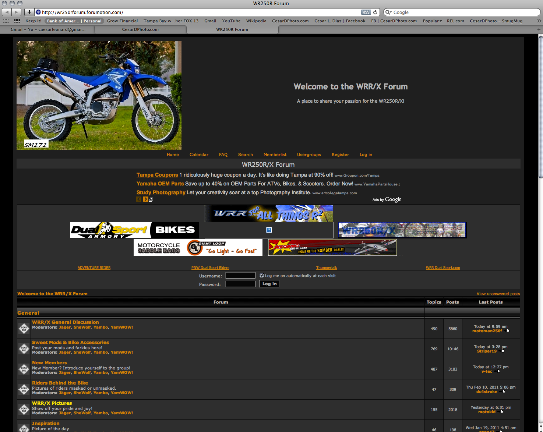
Task: Click the blue WR250R motorcycle header photo
Action: tap(99, 95)
